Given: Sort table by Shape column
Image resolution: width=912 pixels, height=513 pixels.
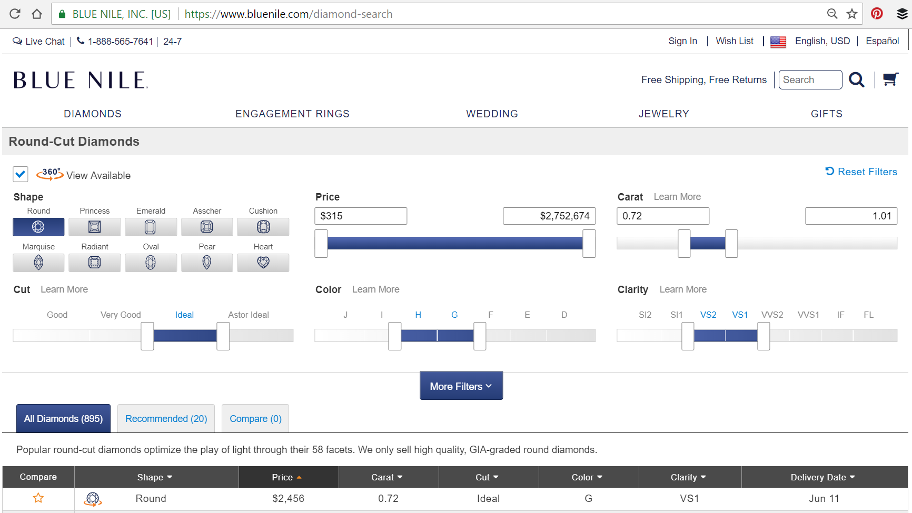Looking at the screenshot, I should coord(155,477).
